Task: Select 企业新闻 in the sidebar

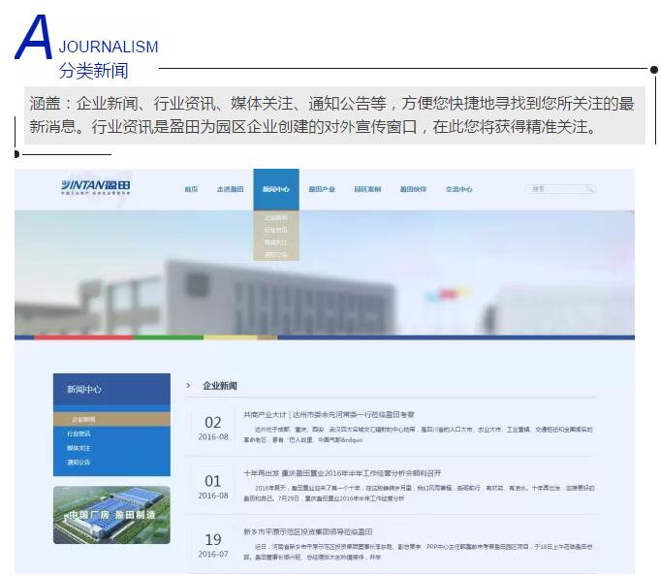Action: pos(81,419)
